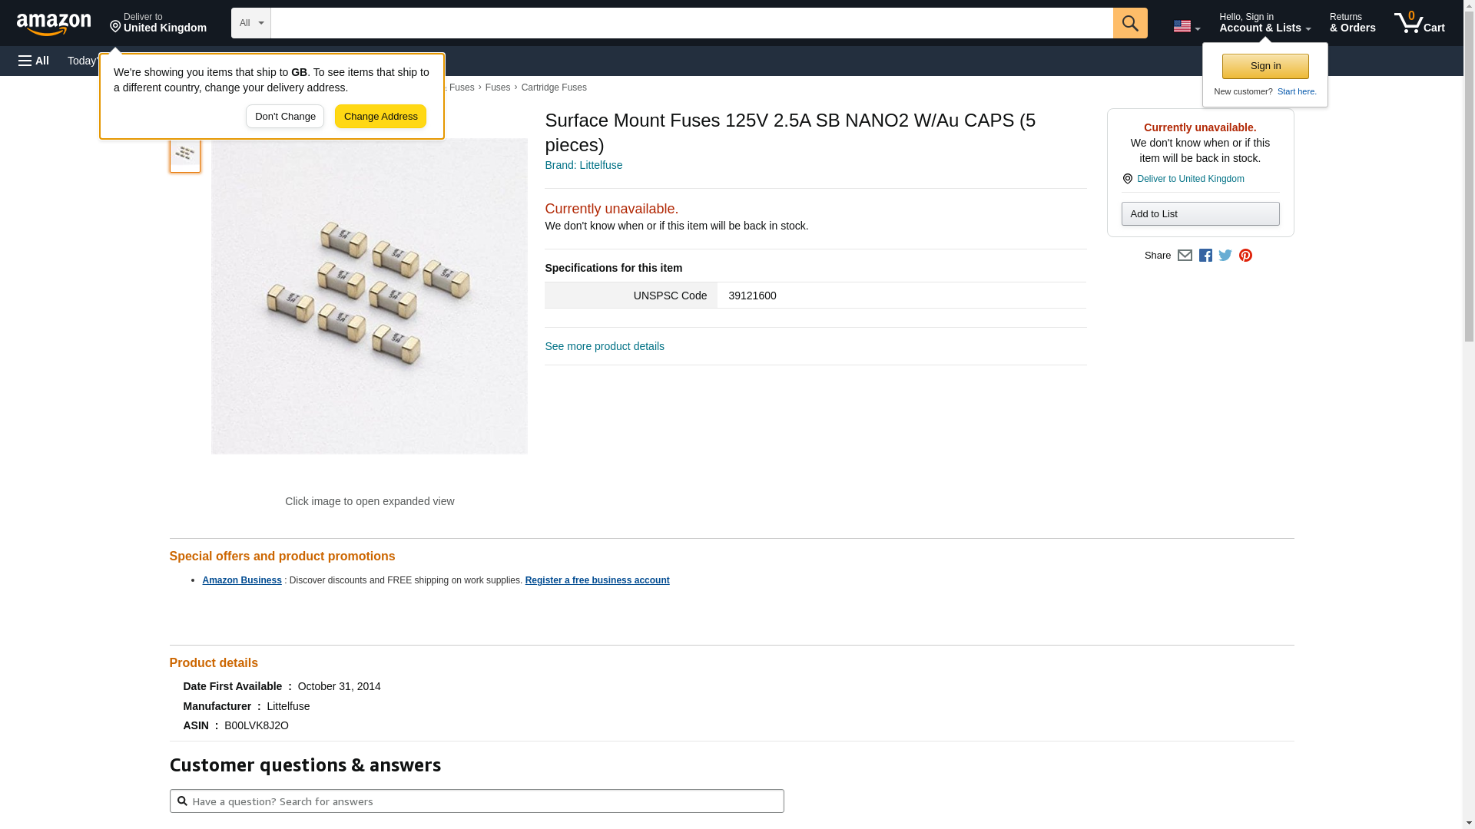Open the All hamburger menu
Screen dimensions: 1475x829
pos(35,61)
